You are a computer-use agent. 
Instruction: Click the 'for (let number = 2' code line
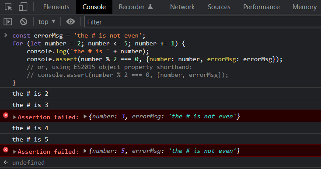tap(99, 44)
